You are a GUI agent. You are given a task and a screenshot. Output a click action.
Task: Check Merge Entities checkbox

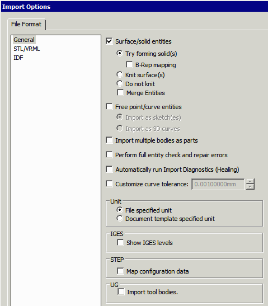tap(120, 92)
